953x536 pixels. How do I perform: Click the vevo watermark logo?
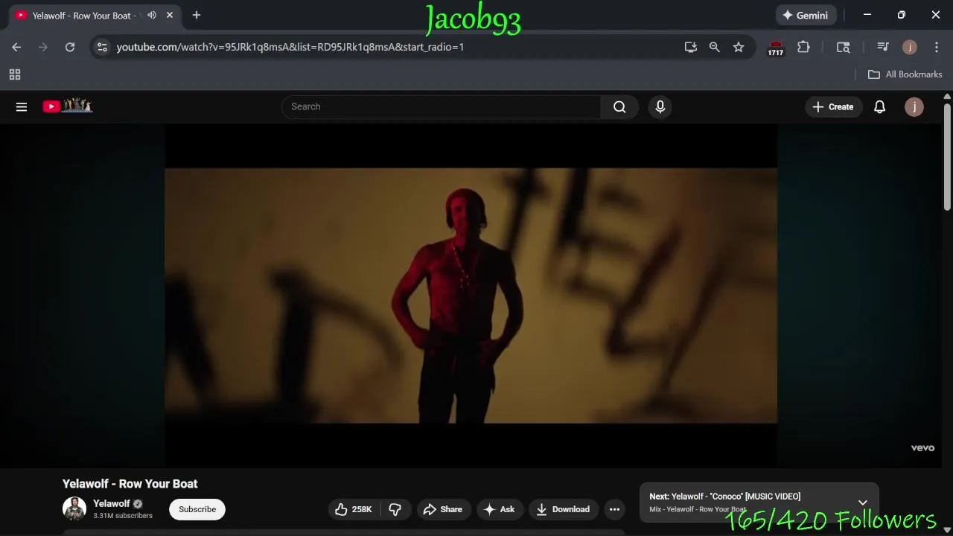pyautogui.click(x=922, y=448)
